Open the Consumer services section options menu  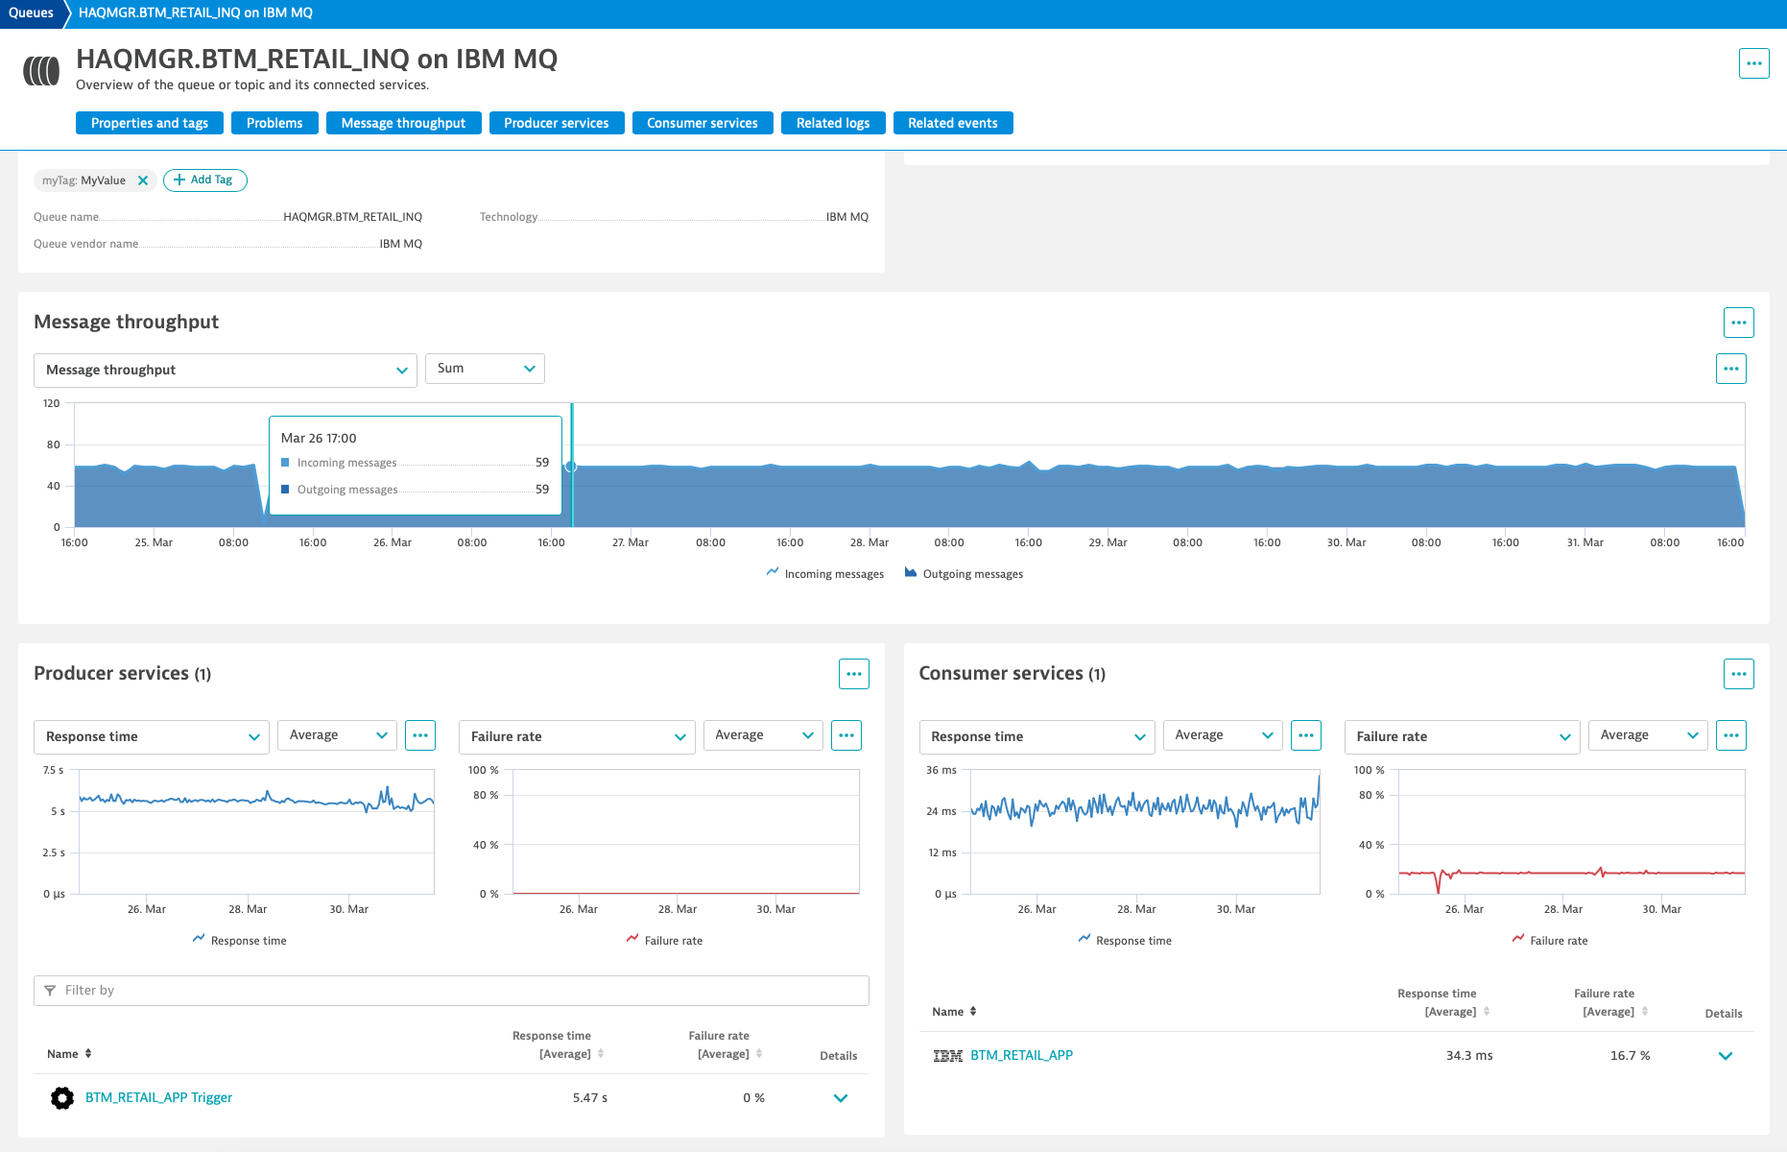pos(1738,674)
